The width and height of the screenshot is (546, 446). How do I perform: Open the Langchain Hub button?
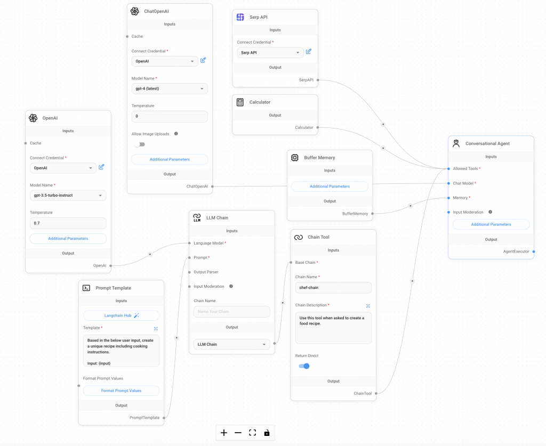tap(121, 315)
